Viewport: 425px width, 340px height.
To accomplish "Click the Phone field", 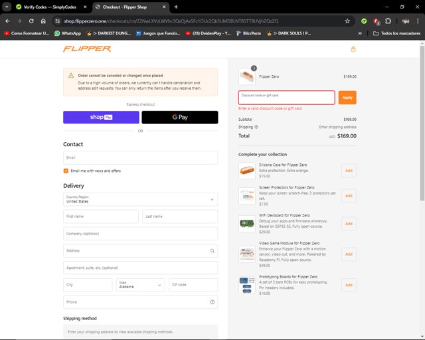I will (x=140, y=302).
